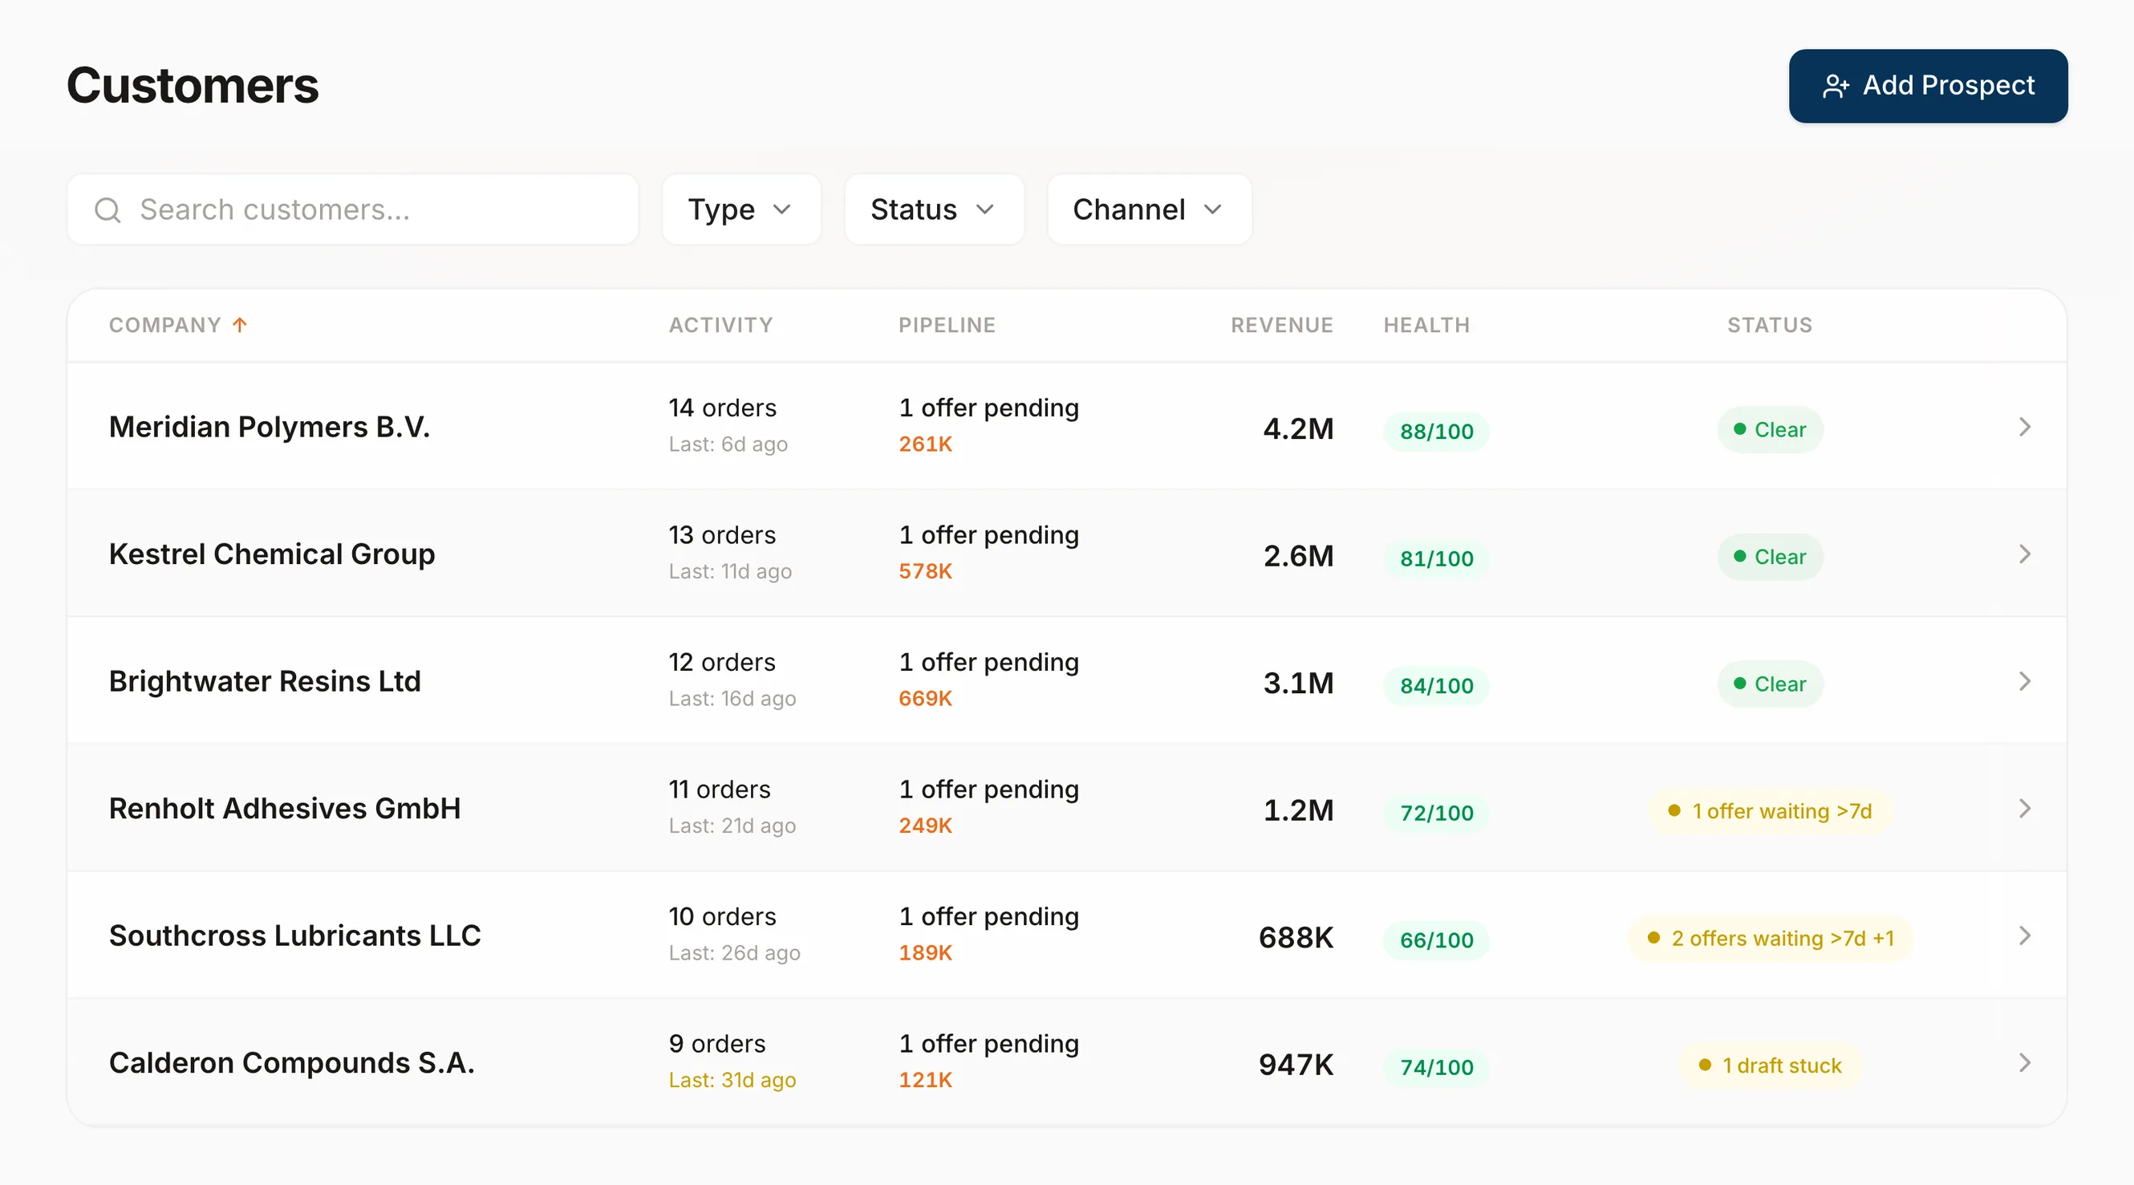
Task: Click the Clear status badge for Brightwater Resins
Action: (x=1771, y=684)
